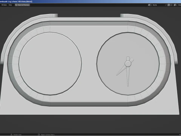
Task: Click the view layer name field
Action: (179, 5)
